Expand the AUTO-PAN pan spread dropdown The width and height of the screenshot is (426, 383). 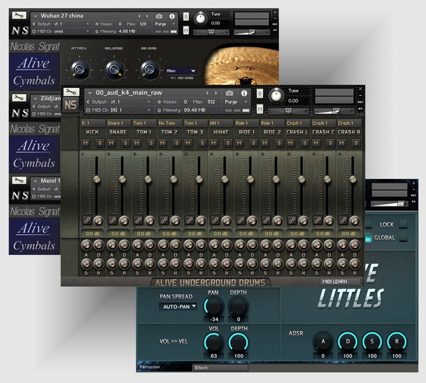(179, 306)
